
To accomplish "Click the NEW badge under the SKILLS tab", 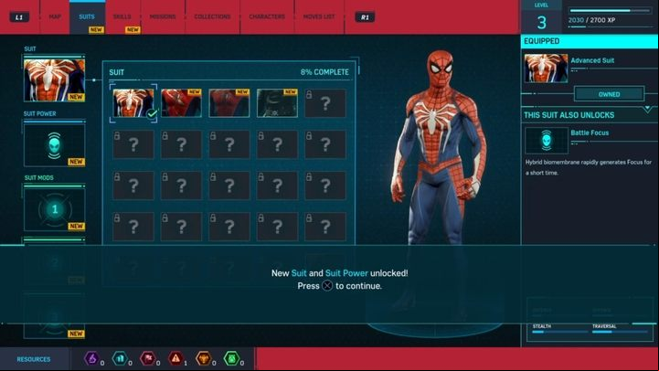I will click(133, 30).
